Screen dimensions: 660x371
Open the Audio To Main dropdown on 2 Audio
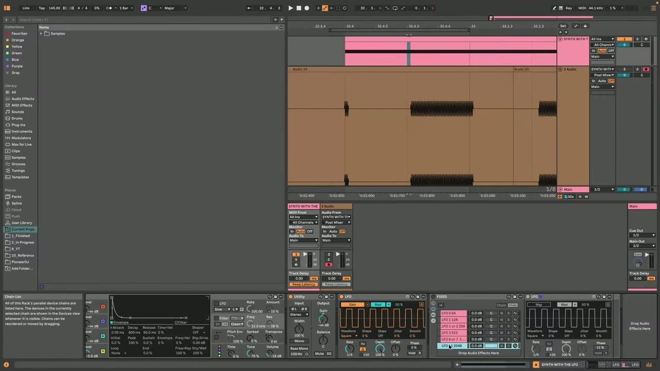[x=336, y=240]
